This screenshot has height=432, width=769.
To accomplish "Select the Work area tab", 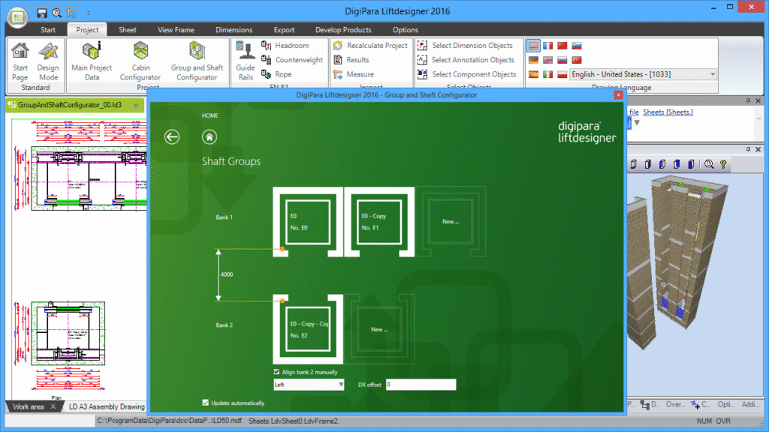I will pos(29,406).
